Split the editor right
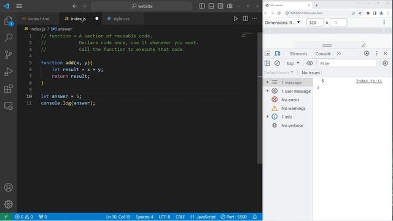The width and height of the screenshot is (393, 221). point(245,18)
